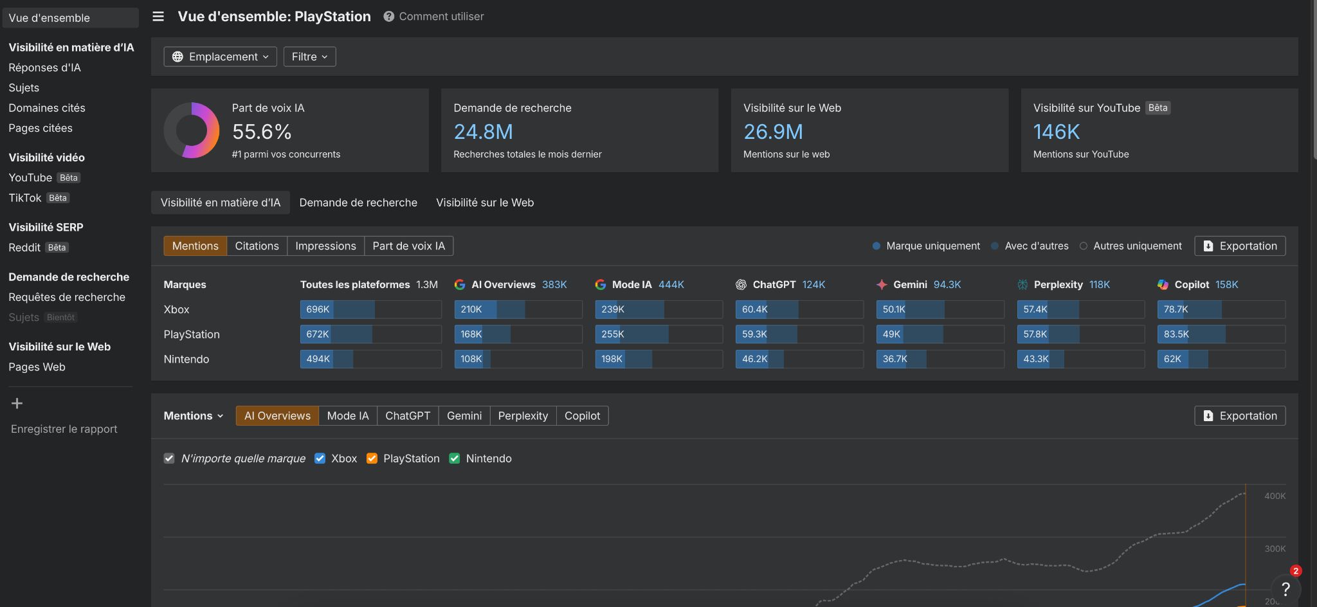Expand the Filtre dropdown
The height and width of the screenshot is (607, 1317).
pyautogui.click(x=309, y=57)
